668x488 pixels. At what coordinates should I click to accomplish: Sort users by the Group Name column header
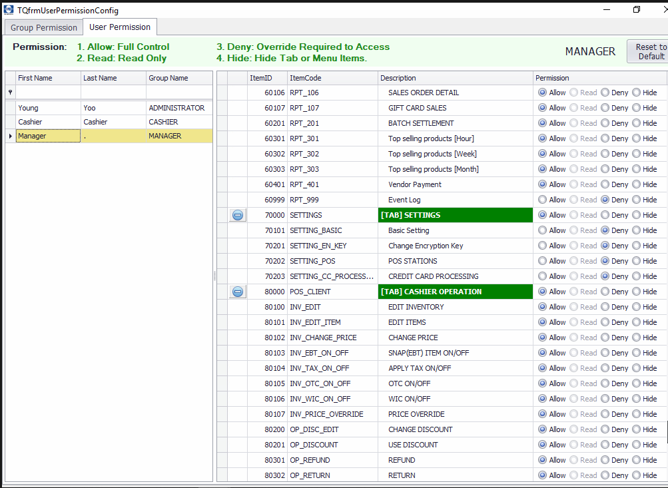pos(178,78)
